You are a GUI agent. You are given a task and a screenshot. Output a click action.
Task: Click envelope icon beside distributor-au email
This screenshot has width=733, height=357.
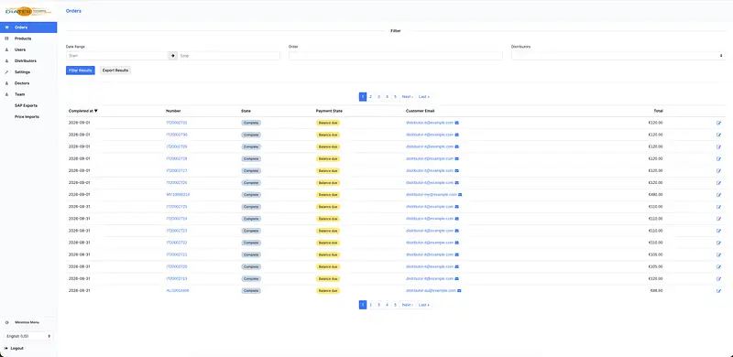459,291
